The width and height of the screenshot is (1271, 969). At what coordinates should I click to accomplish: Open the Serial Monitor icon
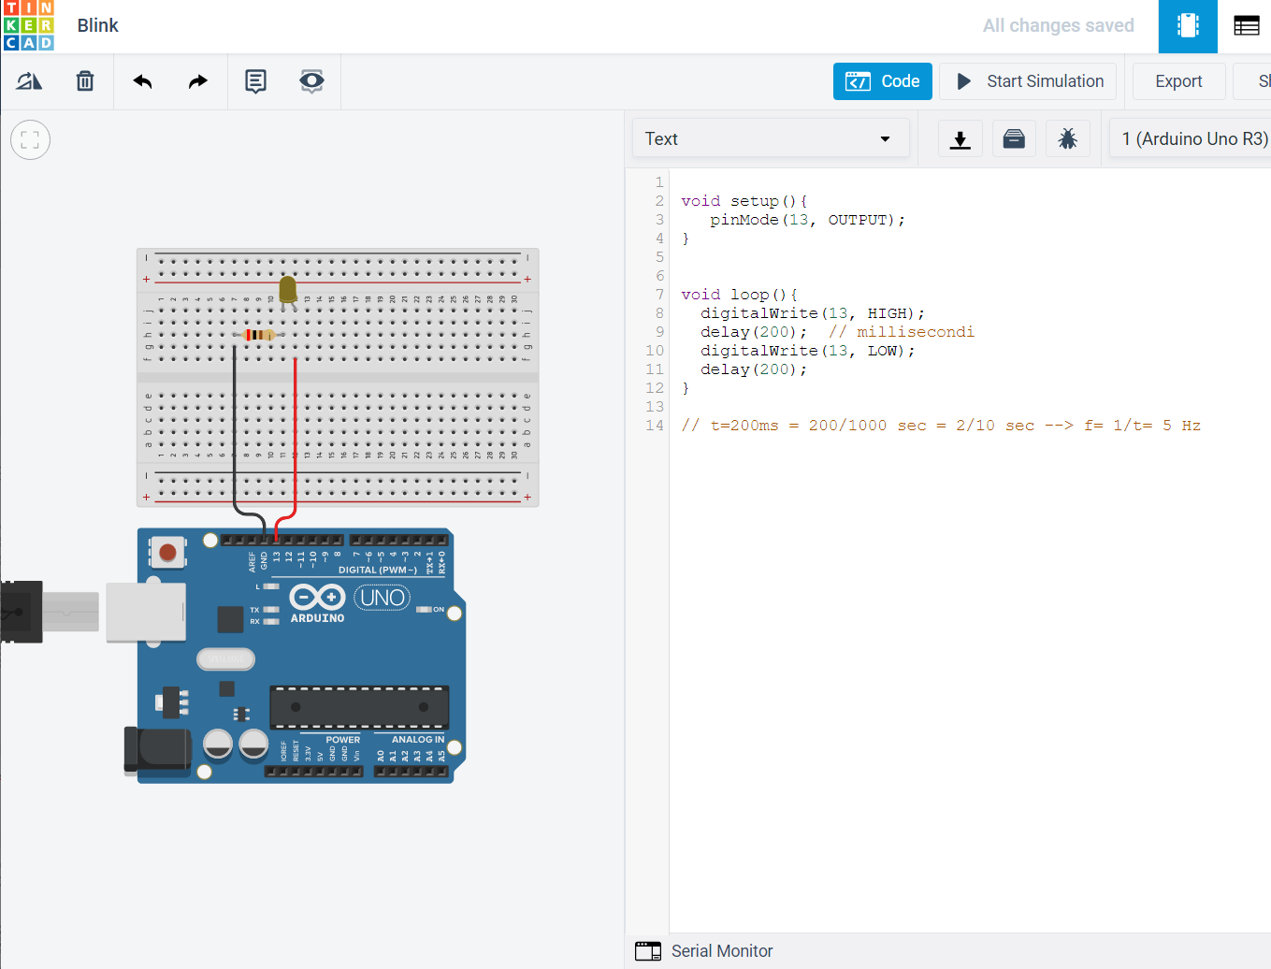point(648,951)
